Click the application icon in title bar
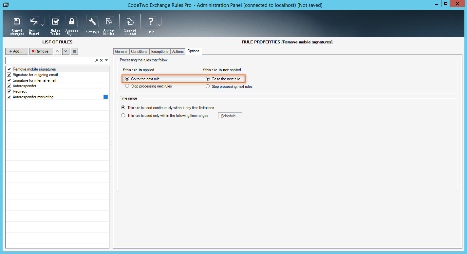This screenshot has width=467, height=254. click(x=6, y=5)
